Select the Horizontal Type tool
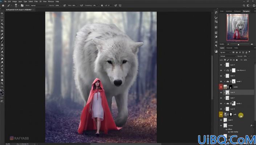The image size is (256, 145). coord(2,70)
